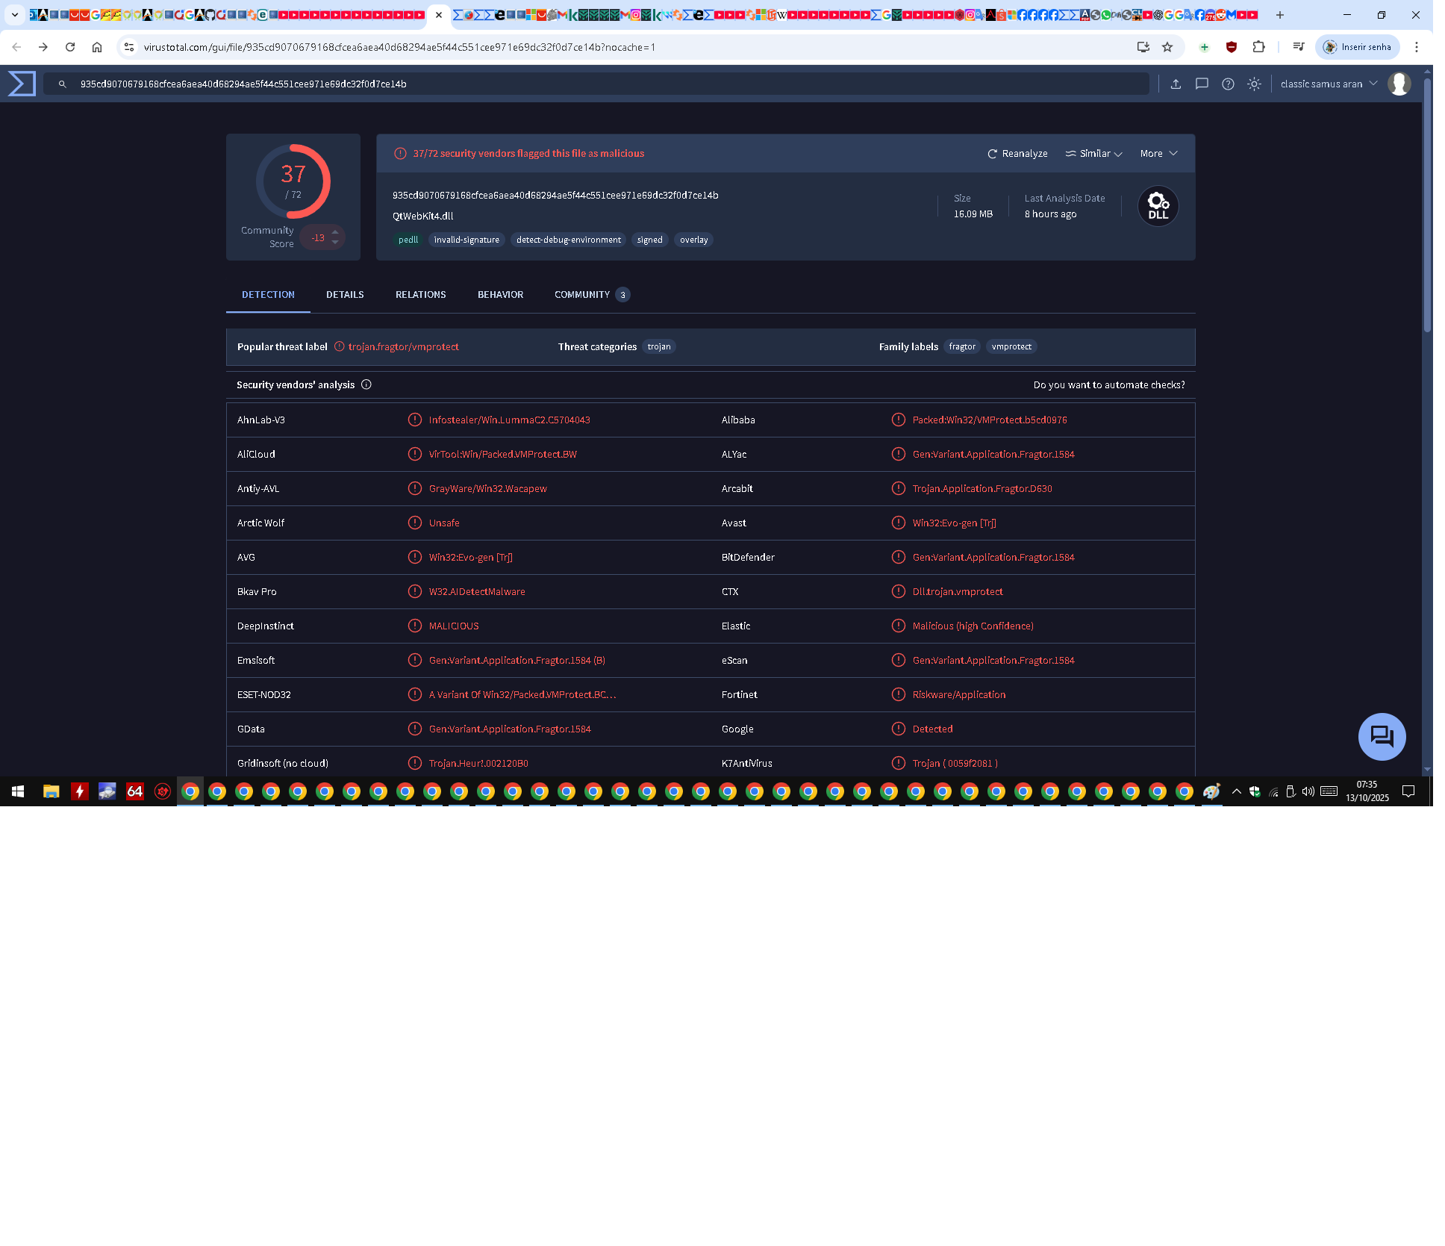This screenshot has height=1246, width=1445.
Task: Switch to the BEHAVIOR tab
Action: (x=500, y=295)
